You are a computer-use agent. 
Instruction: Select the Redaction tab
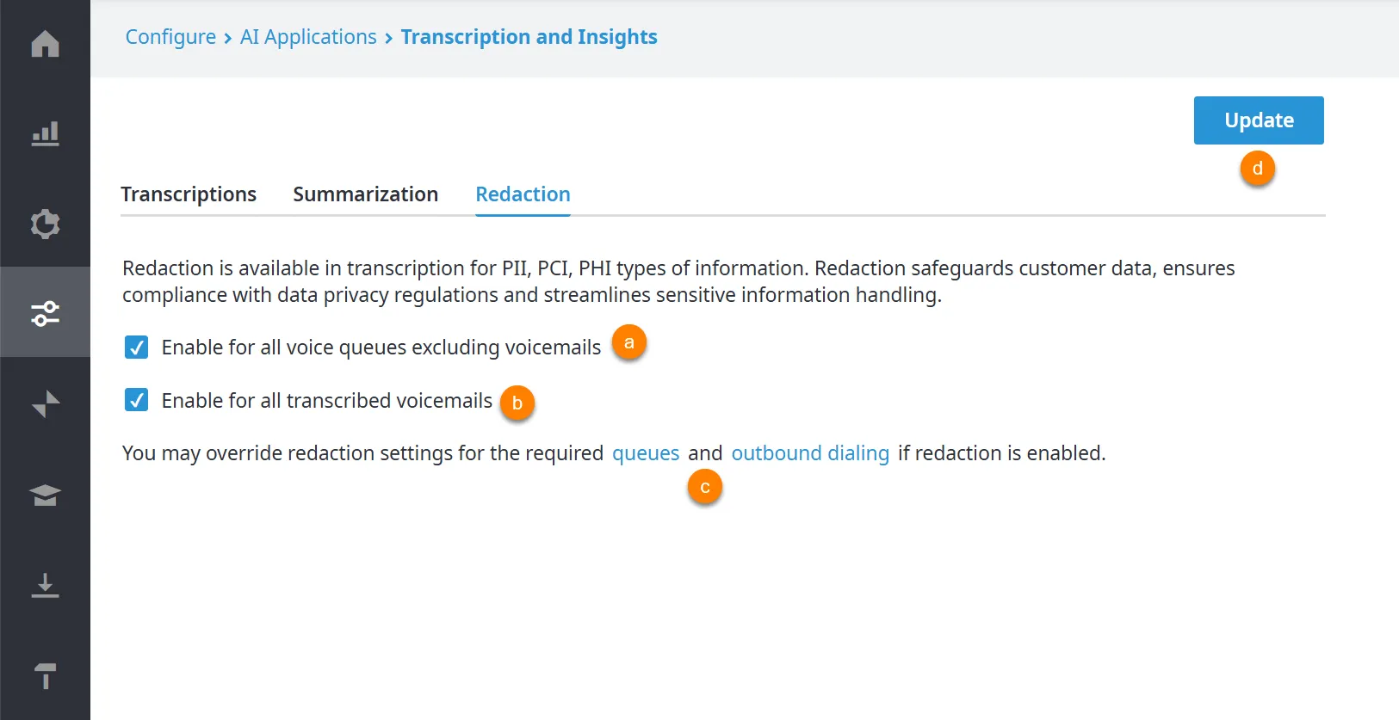tap(523, 194)
